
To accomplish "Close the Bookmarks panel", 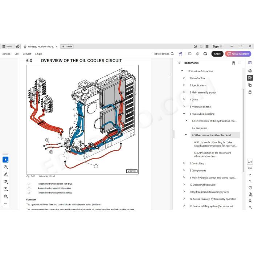I will pyautogui.click(x=179, y=63).
